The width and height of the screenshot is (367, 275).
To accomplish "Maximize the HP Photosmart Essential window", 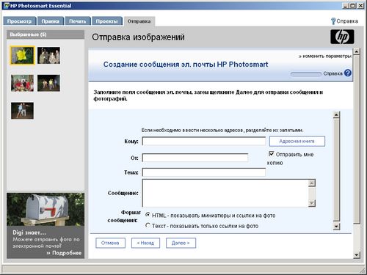I will pos(352,6).
